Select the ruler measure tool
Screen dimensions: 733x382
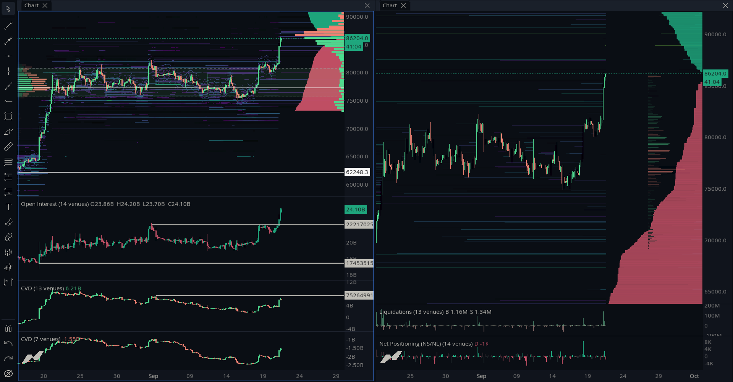pyautogui.click(x=8, y=147)
